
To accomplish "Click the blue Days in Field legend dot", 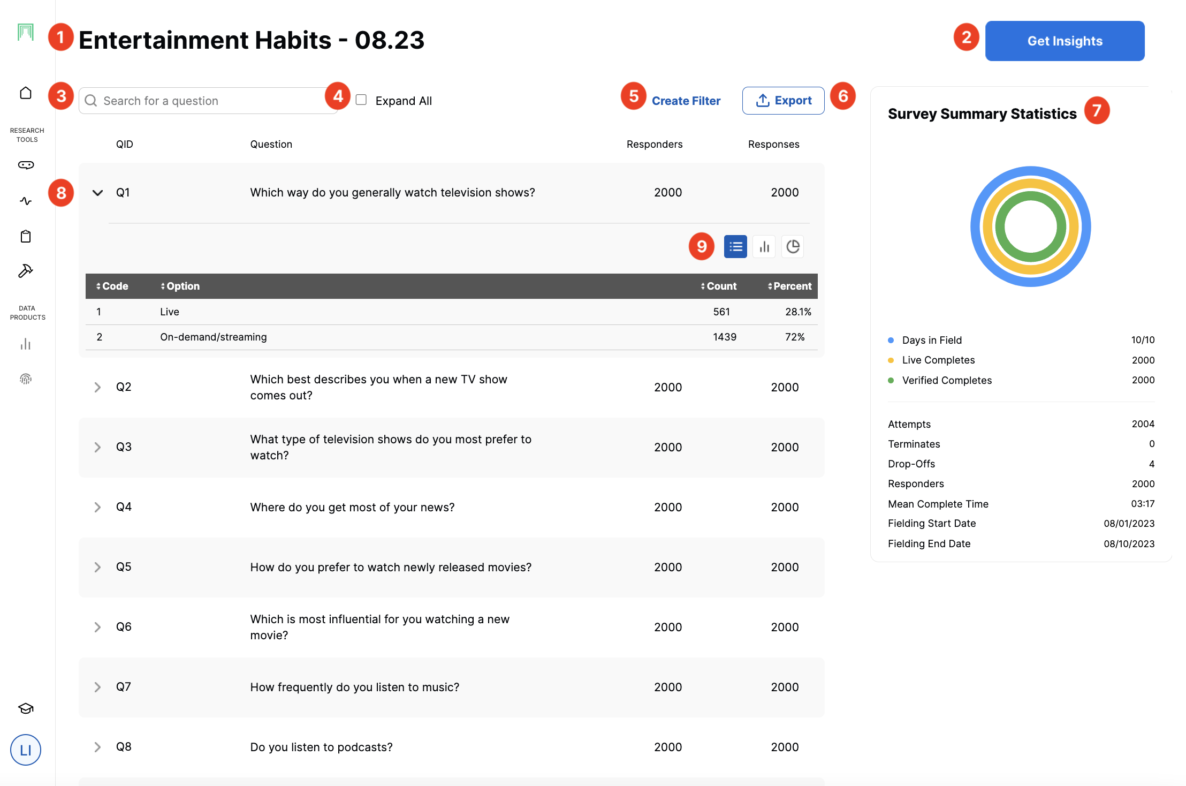I will [891, 341].
